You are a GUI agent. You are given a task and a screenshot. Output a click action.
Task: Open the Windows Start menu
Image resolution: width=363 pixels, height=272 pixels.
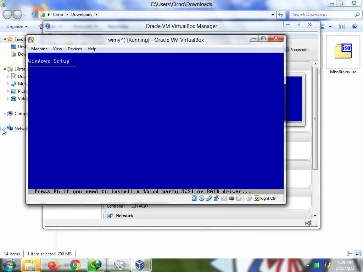(x=10, y=265)
